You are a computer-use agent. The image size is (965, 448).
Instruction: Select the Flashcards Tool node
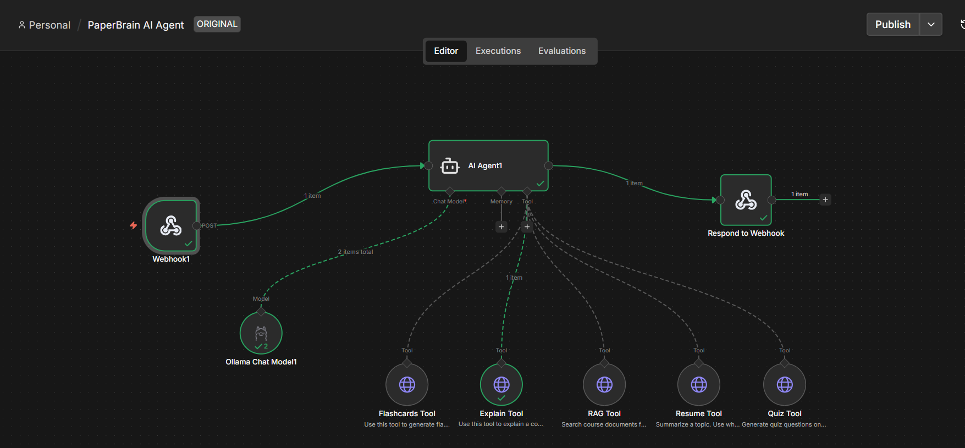(x=407, y=384)
